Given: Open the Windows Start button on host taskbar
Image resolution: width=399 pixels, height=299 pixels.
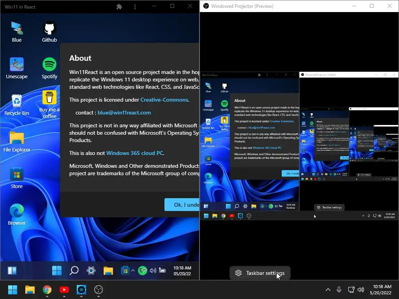Looking at the screenshot, I should pos(12,290).
